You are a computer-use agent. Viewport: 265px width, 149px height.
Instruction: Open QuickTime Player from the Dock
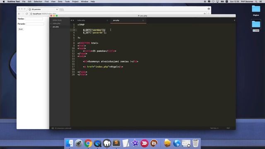click(98, 143)
